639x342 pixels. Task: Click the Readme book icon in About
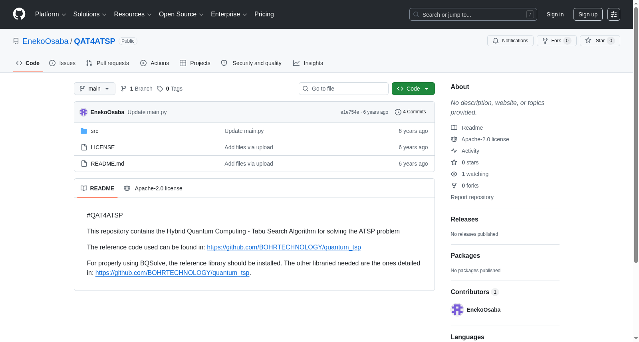(x=454, y=128)
